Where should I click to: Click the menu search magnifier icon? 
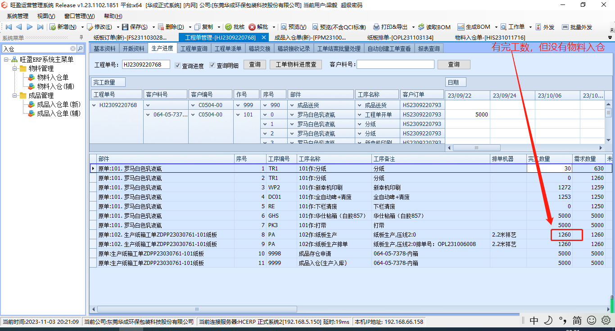[x=80, y=49]
